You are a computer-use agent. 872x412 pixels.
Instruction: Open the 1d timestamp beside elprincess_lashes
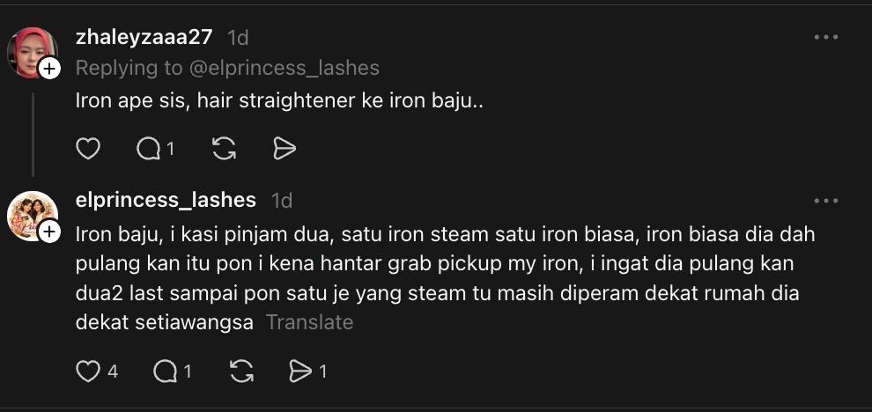click(282, 201)
